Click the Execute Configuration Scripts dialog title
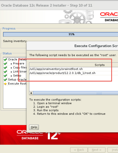Screen dimensions: 118x153 96,46
